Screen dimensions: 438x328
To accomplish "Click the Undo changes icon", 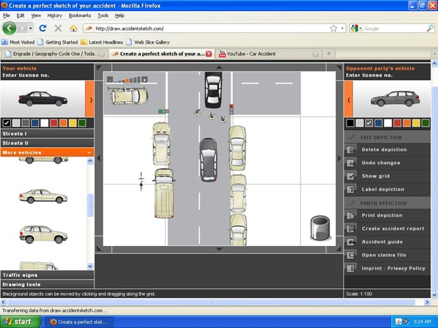I will (x=350, y=163).
